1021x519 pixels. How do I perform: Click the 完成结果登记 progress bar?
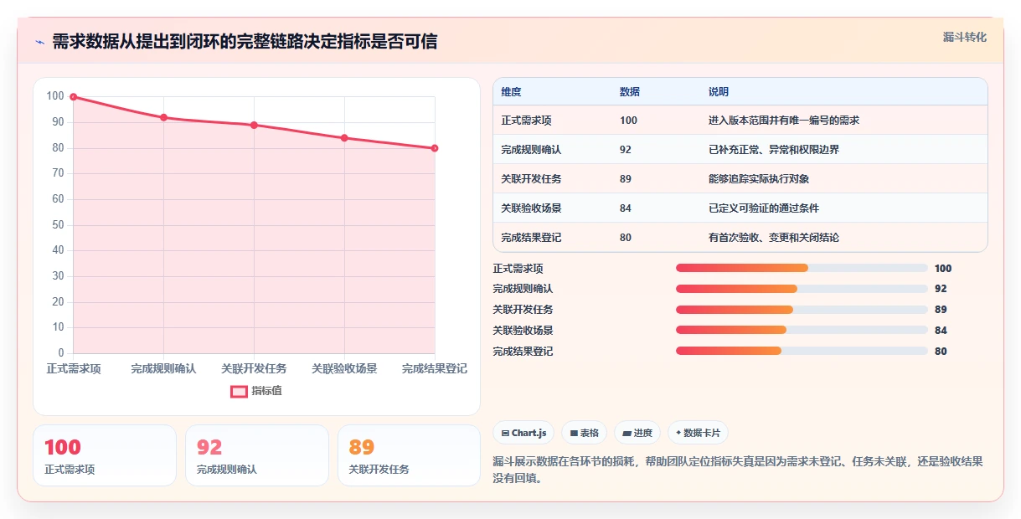[x=802, y=352]
